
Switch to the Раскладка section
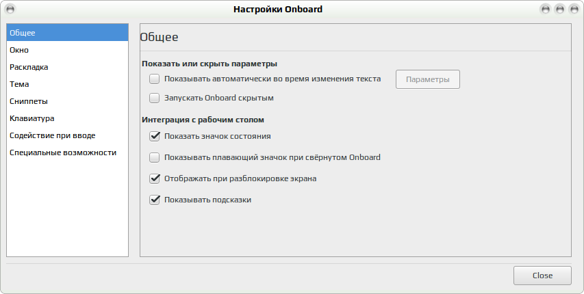pos(67,66)
